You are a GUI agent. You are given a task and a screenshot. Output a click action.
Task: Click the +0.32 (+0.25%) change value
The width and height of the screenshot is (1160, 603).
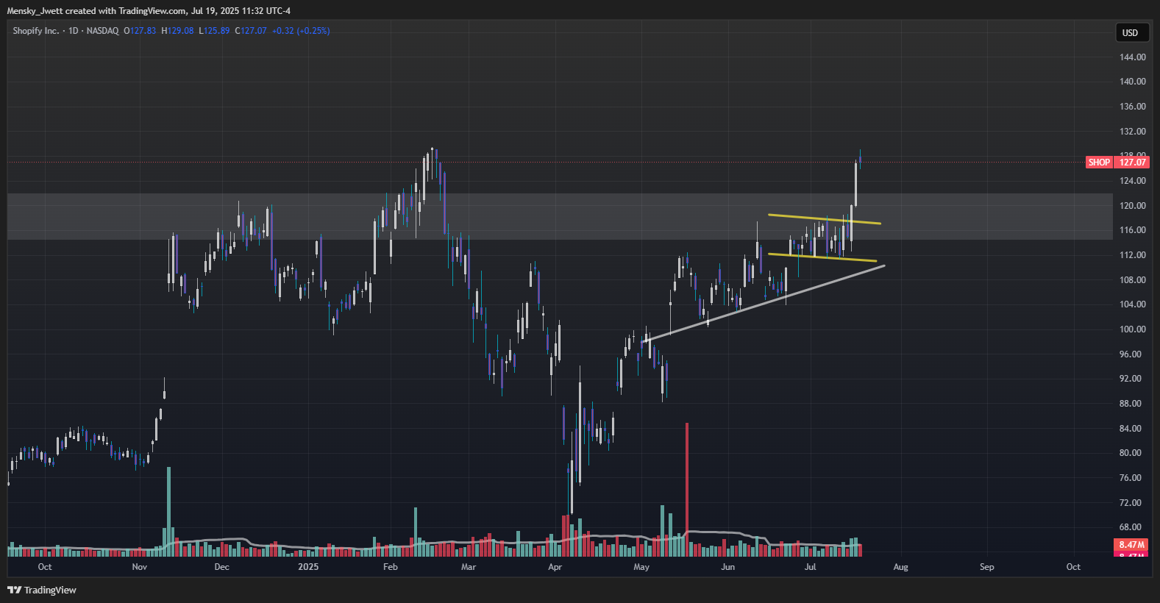coord(301,31)
